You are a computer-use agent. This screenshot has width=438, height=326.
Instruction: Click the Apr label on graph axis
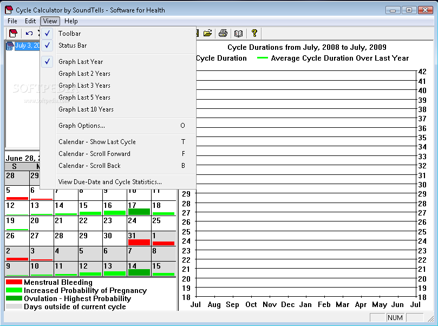coord(361,304)
